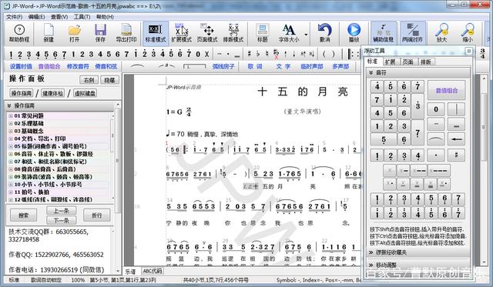The height and width of the screenshot is (287, 493).
Task: Click the 多声部 link
Action: point(340,66)
